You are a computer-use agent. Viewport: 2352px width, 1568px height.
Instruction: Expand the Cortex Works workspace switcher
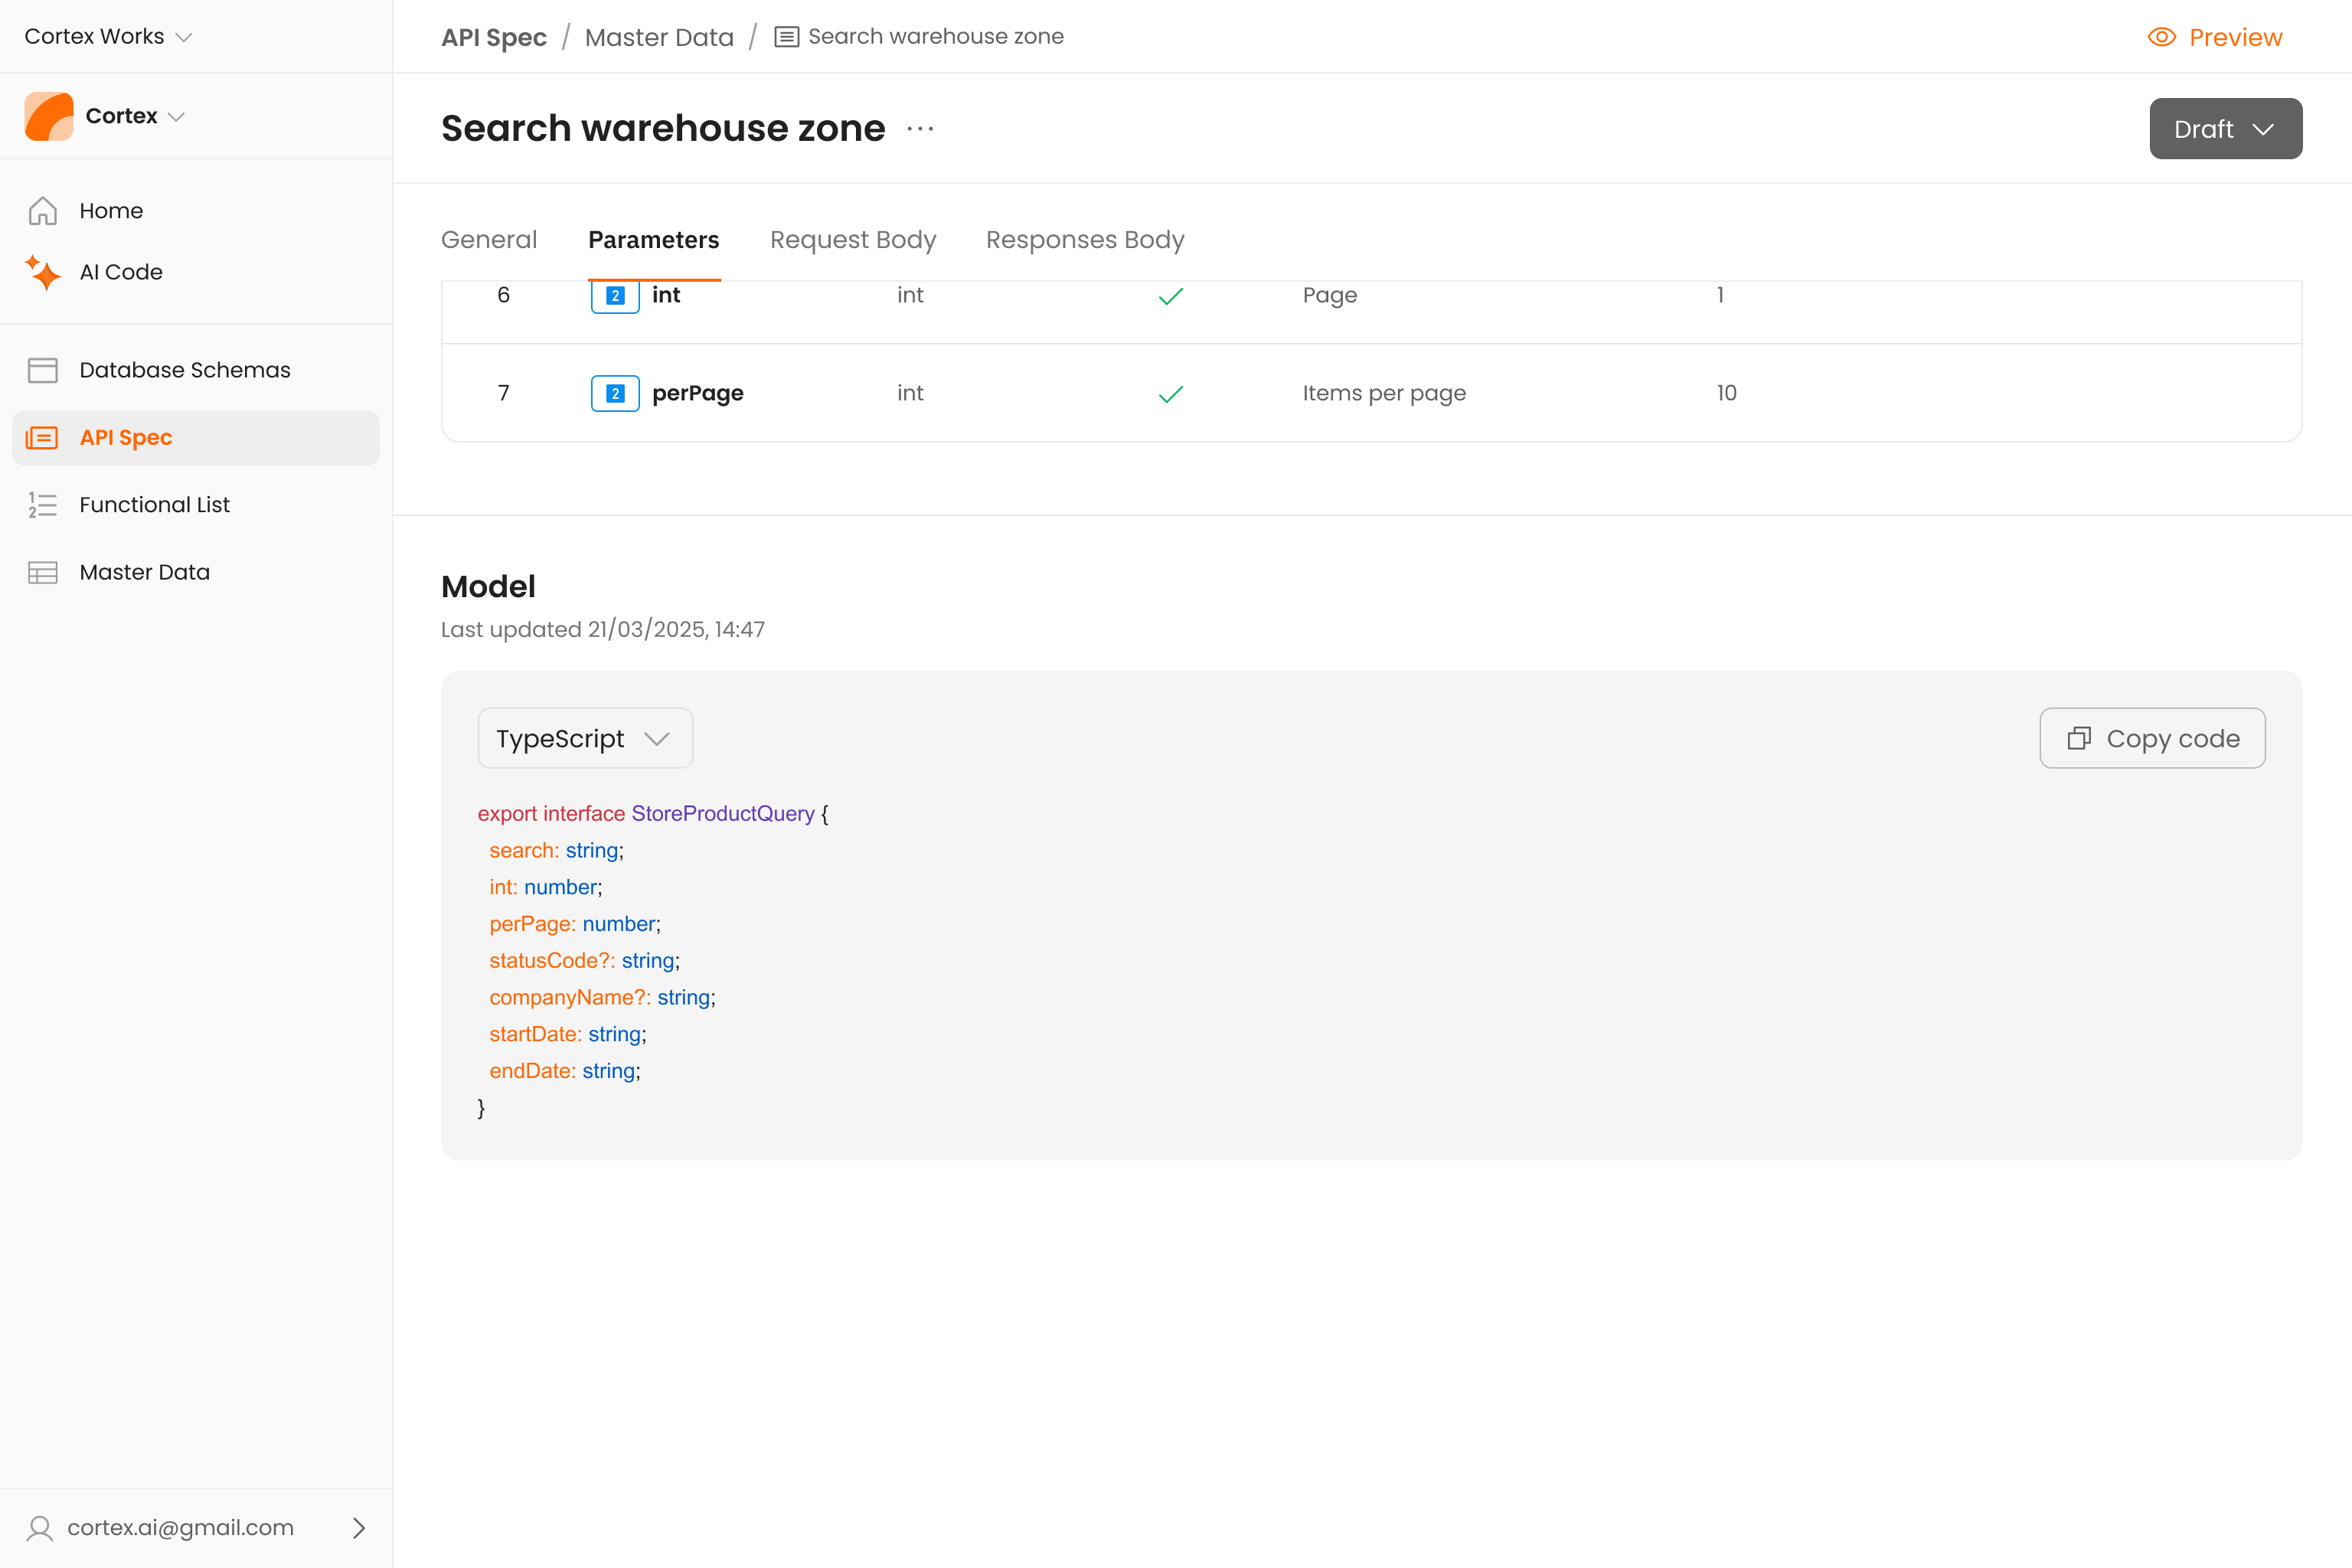(x=108, y=37)
